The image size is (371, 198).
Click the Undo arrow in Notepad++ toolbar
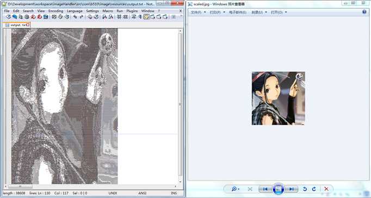pos(75,16)
